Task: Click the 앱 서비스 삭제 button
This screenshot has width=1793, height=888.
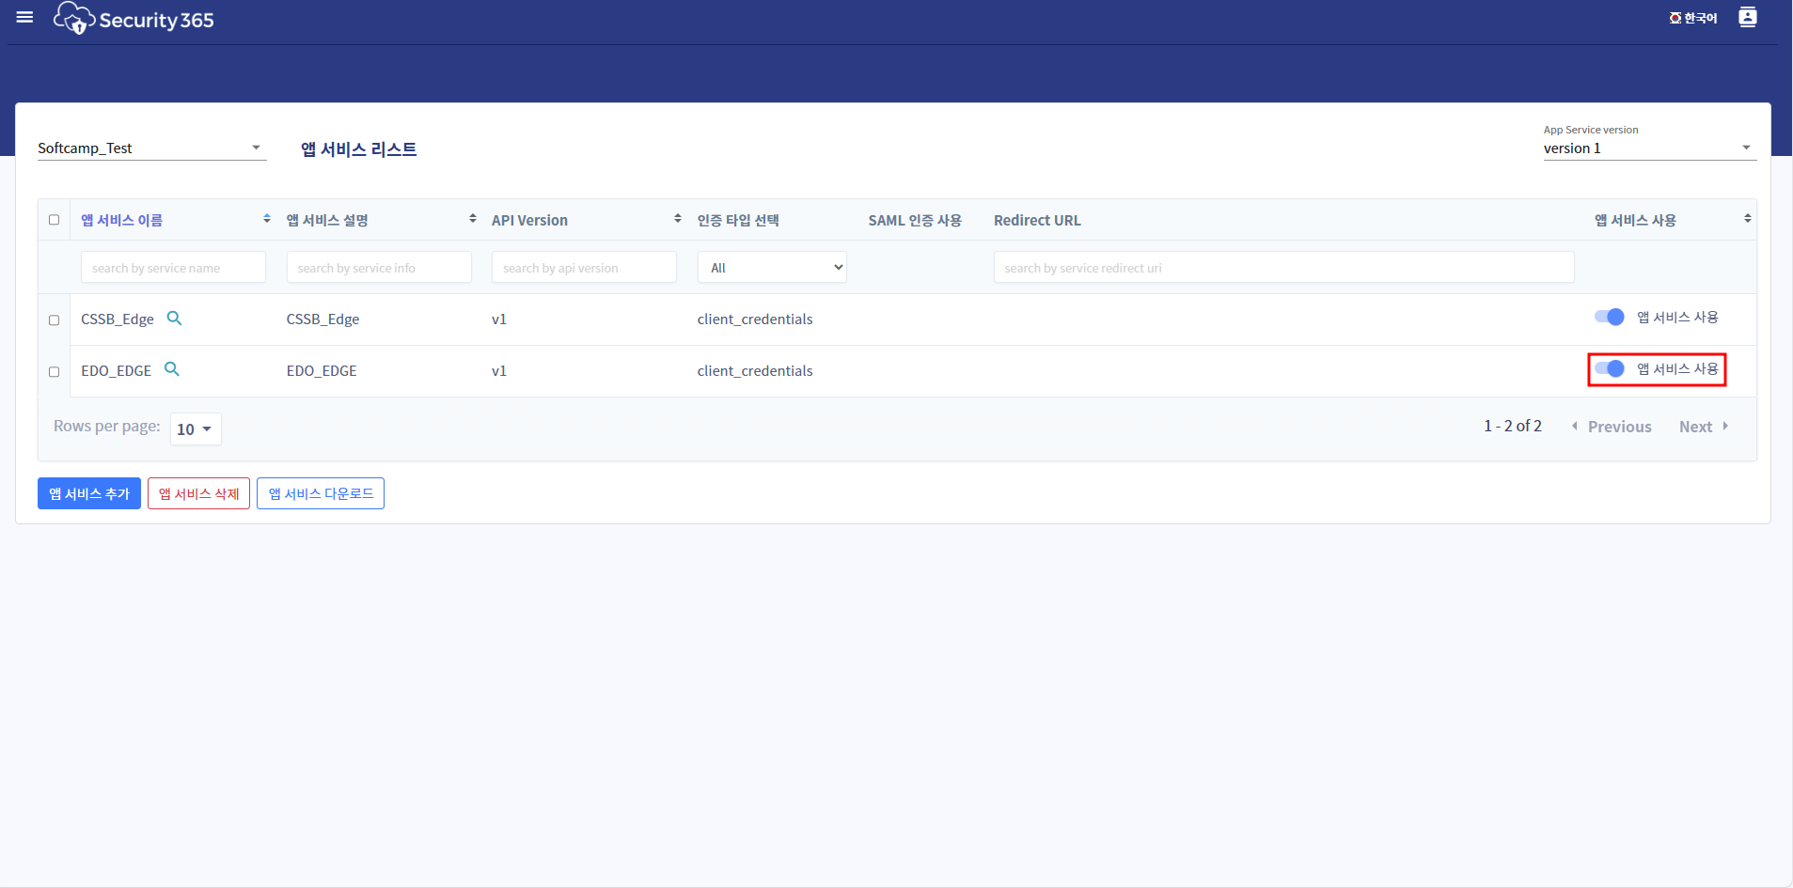Action: (x=198, y=493)
